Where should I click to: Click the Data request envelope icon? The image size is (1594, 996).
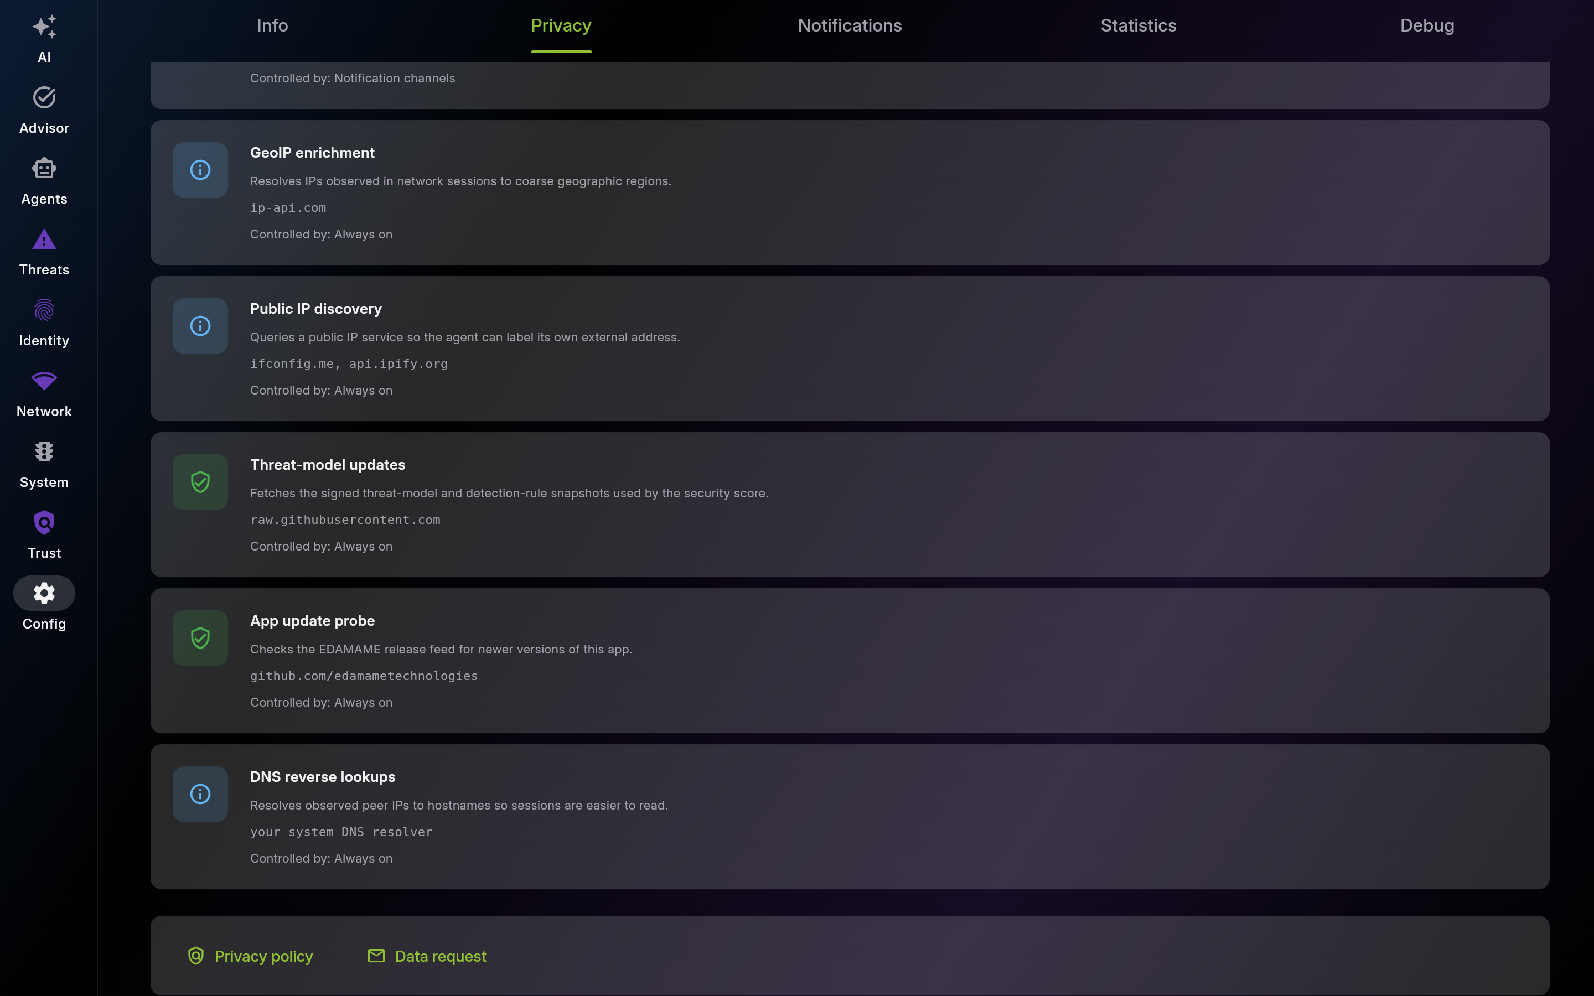[x=376, y=956]
